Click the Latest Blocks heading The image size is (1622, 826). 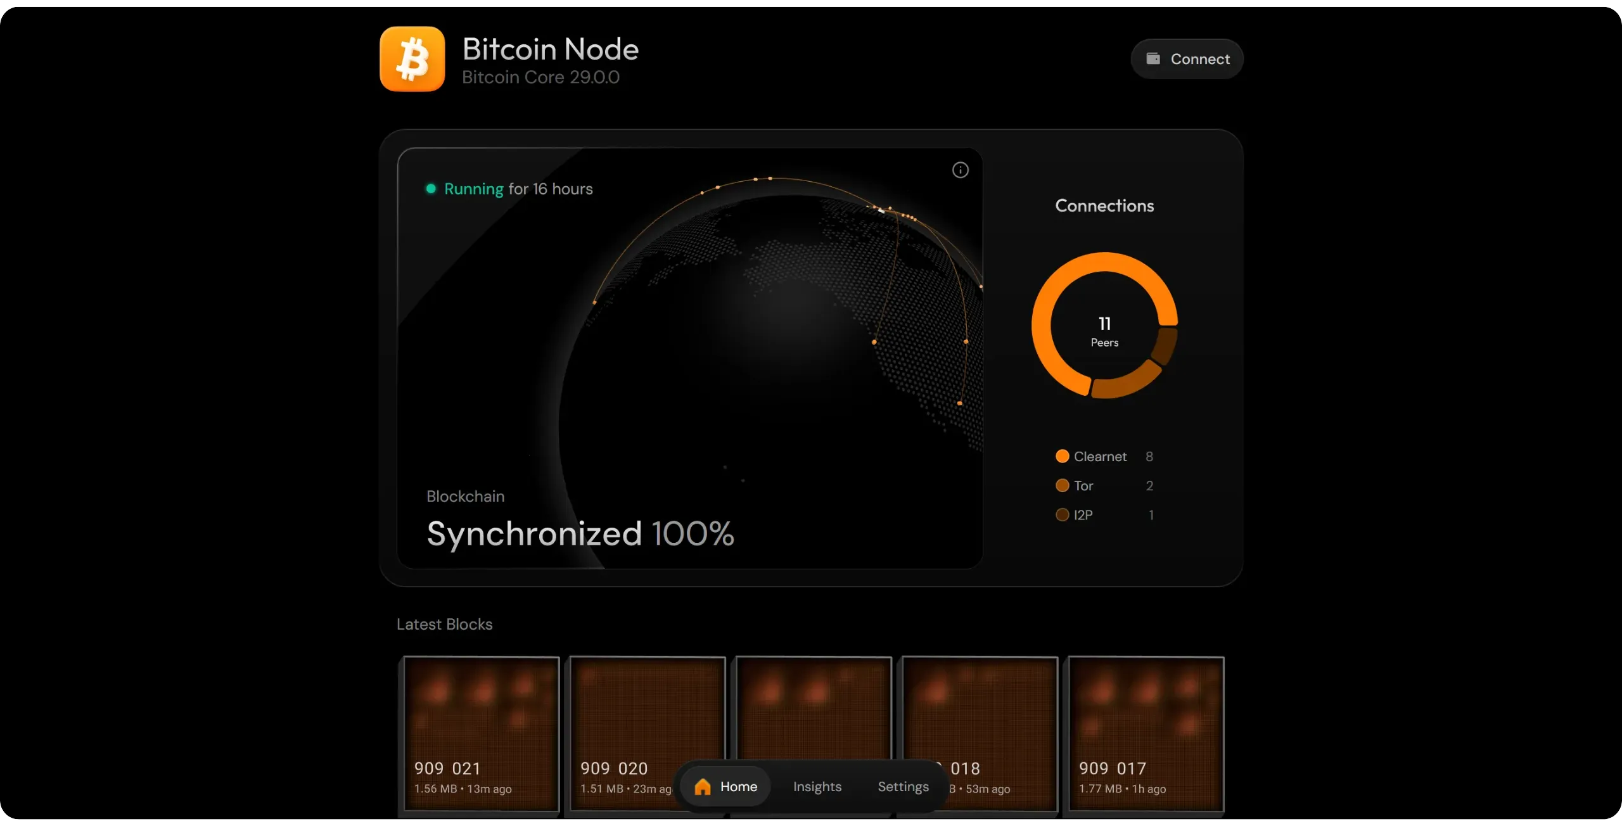coord(444,624)
